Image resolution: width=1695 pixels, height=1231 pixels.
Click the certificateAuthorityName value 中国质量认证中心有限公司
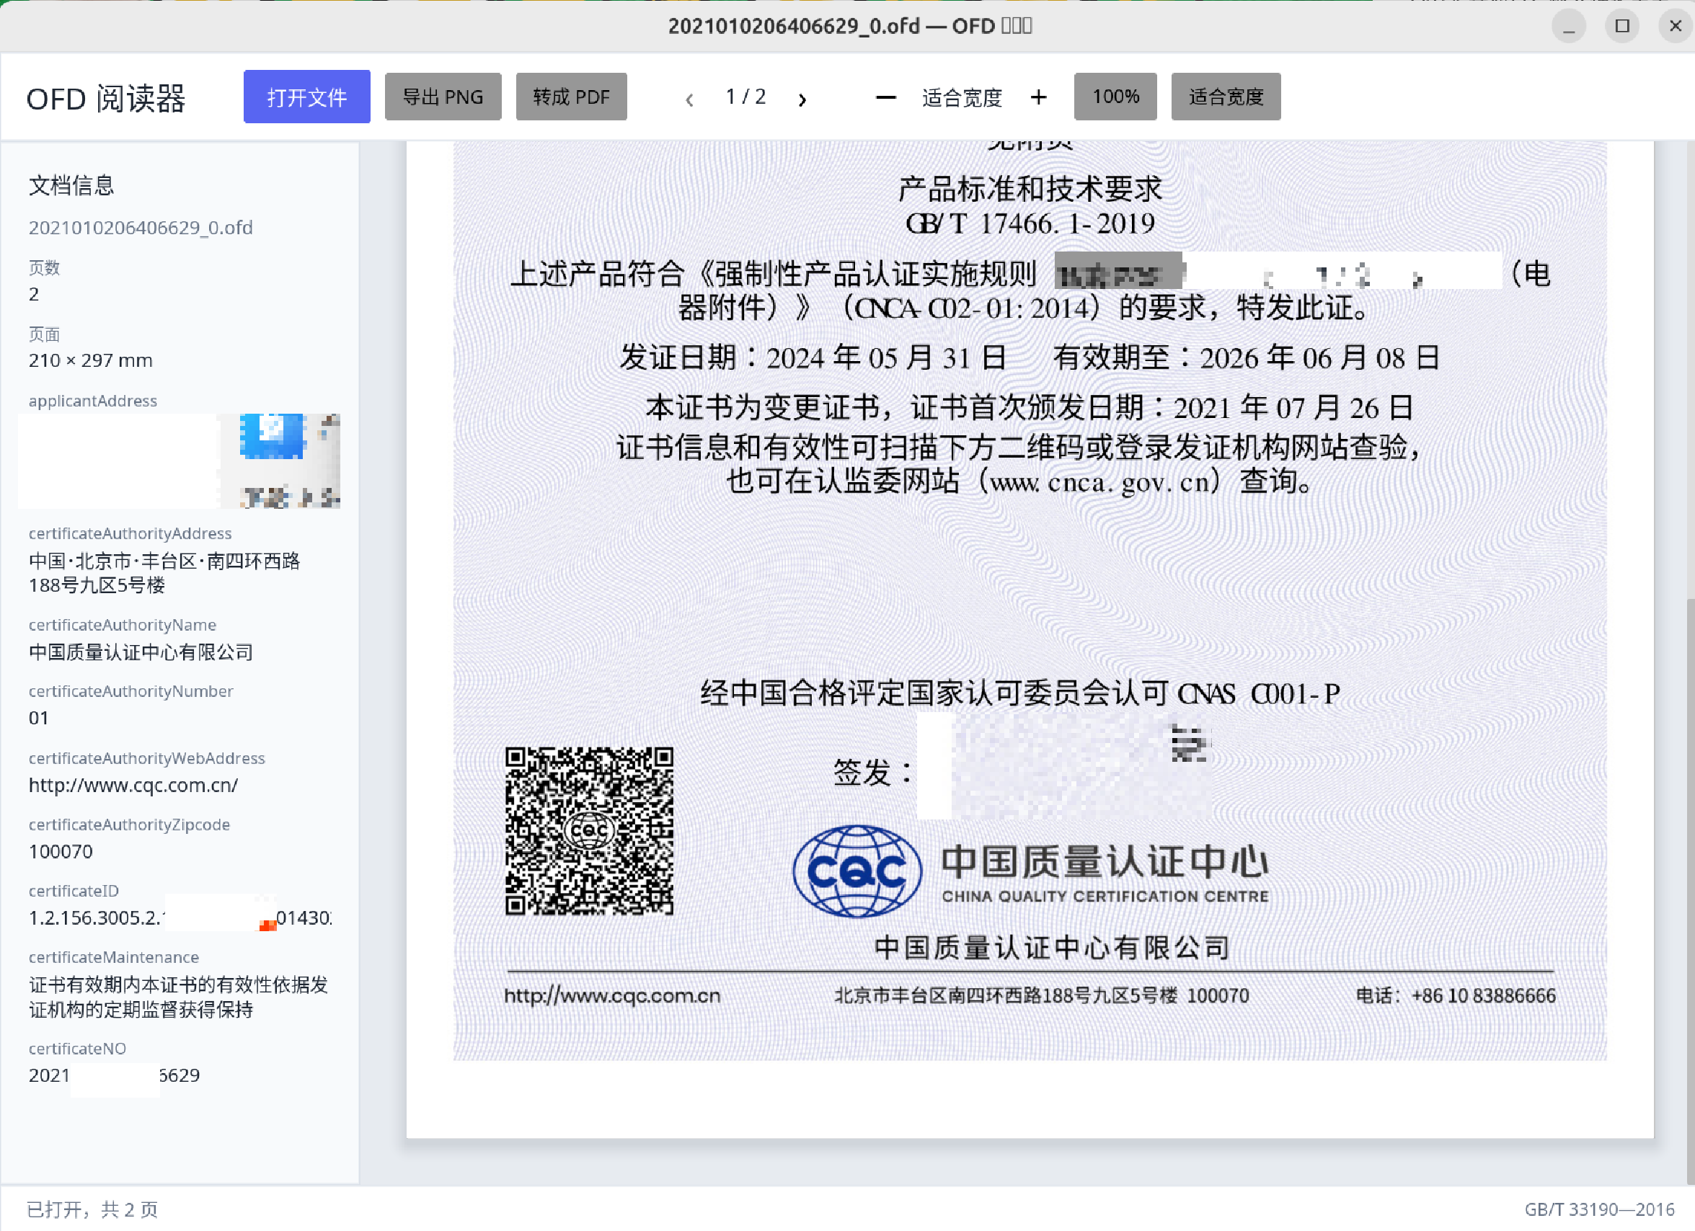coord(141,652)
